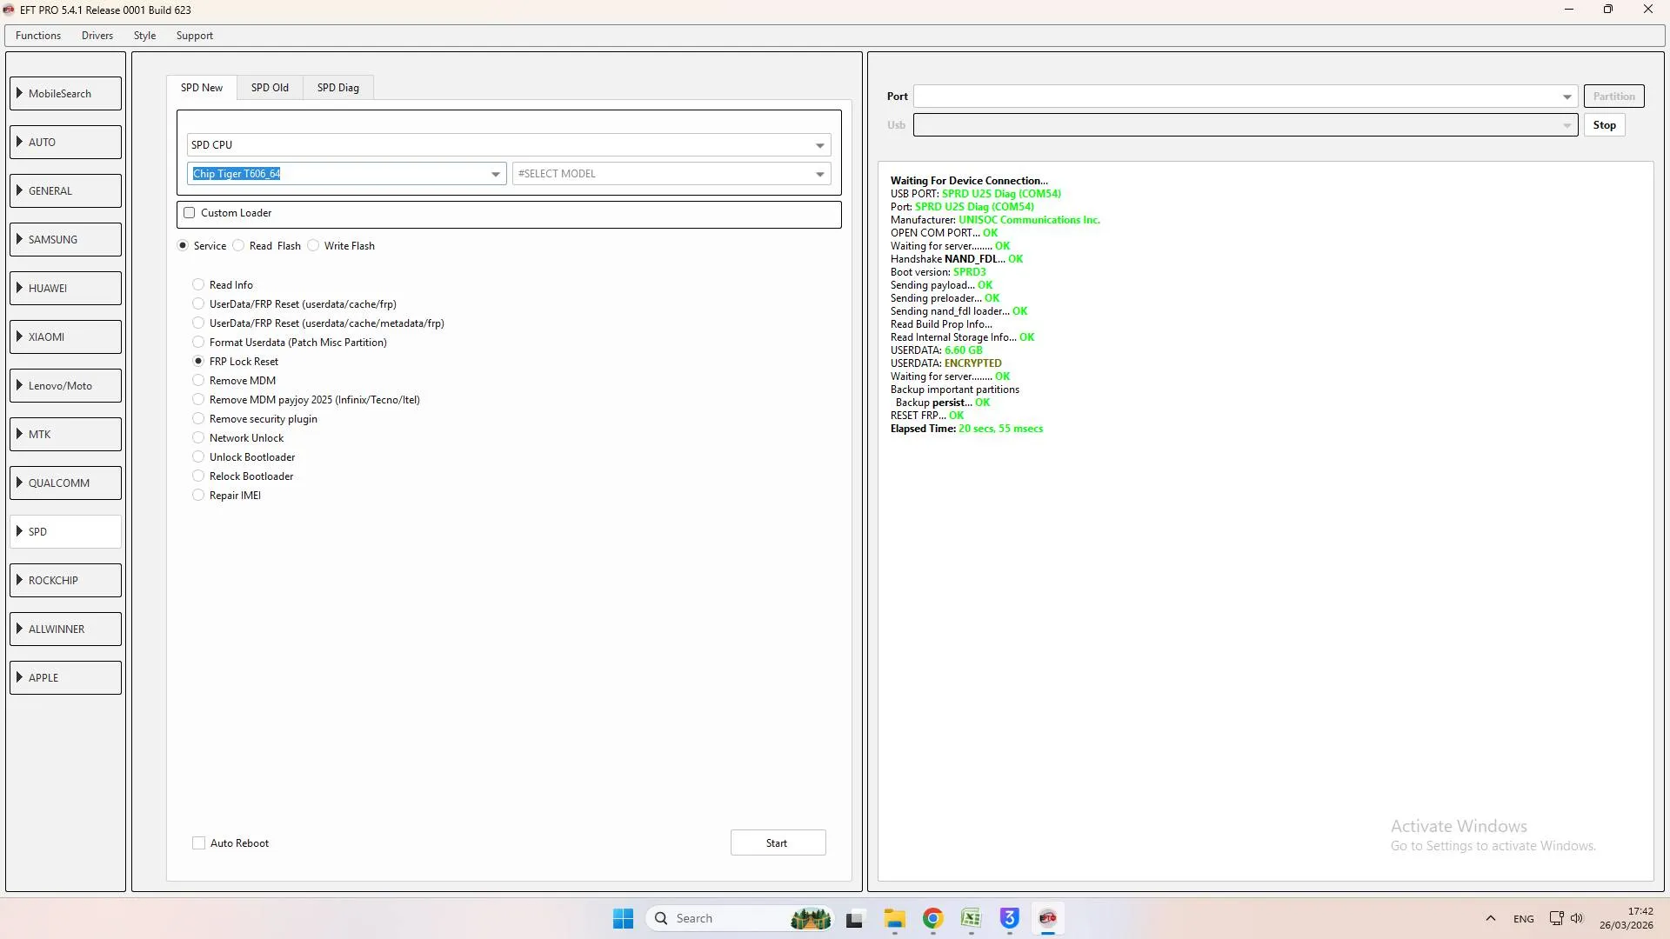Open Google Chrome from the taskbar
The width and height of the screenshot is (1670, 939).
[932, 918]
